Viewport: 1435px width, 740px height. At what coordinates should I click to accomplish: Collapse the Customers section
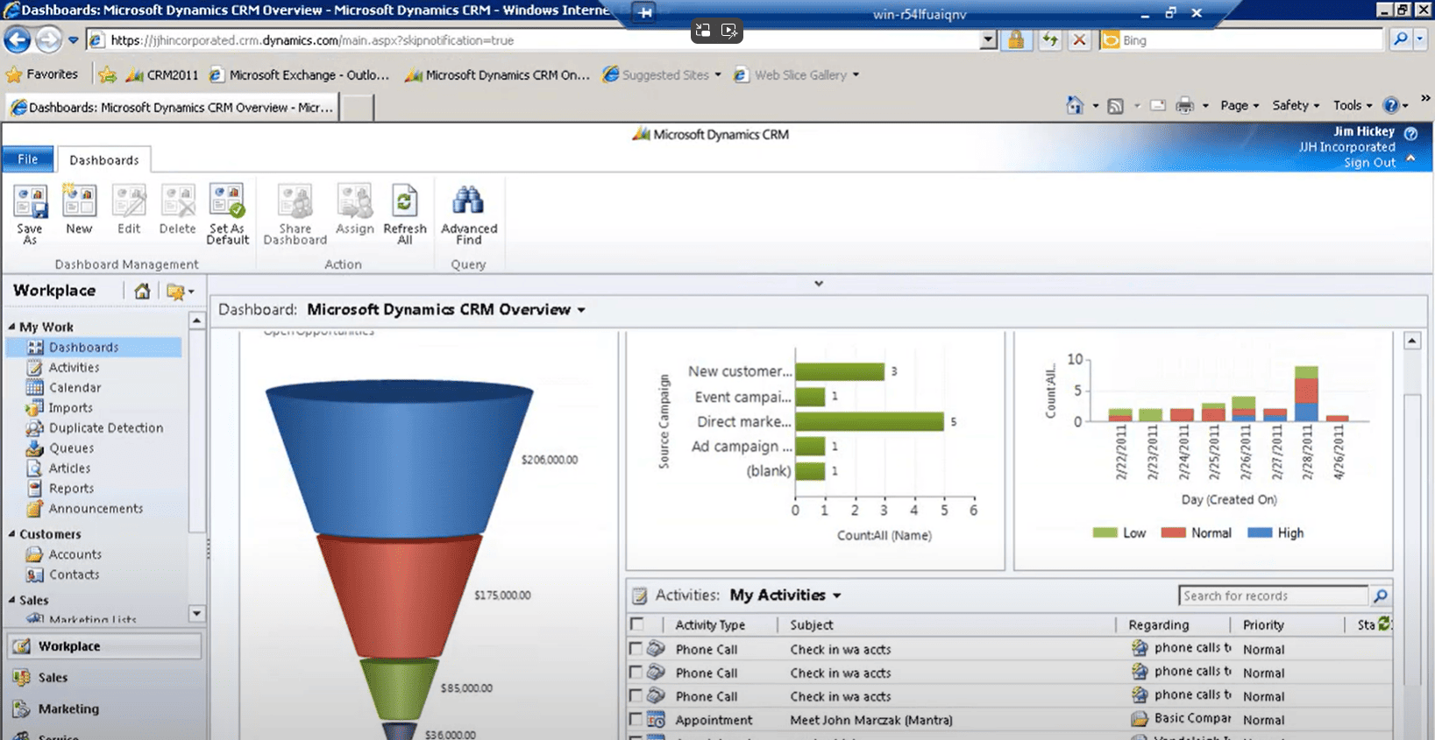tap(12, 534)
